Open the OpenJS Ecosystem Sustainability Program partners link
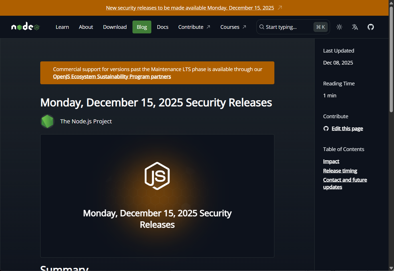Viewport: 394px width, 271px height. [x=112, y=76]
